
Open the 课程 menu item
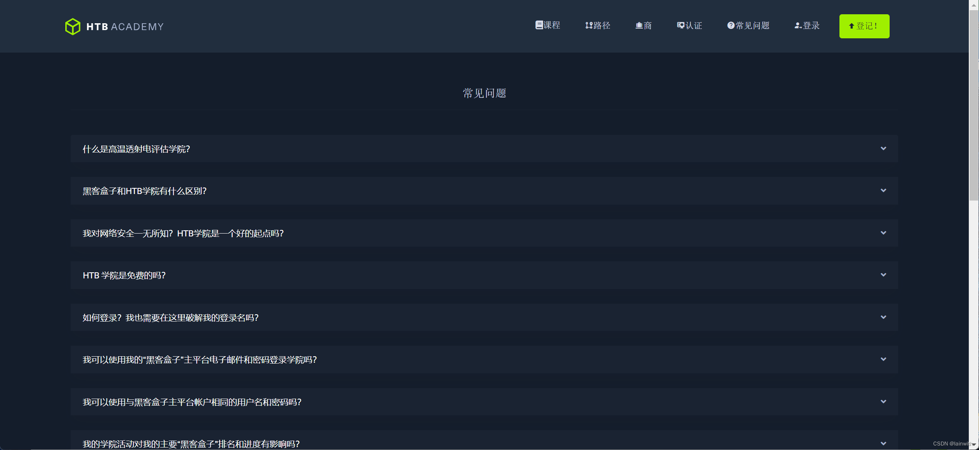pyautogui.click(x=548, y=25)
